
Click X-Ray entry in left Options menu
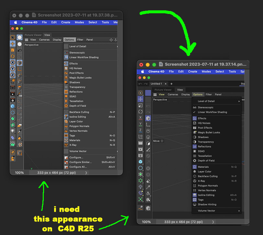pyautogui.click(x=91, y=145)
